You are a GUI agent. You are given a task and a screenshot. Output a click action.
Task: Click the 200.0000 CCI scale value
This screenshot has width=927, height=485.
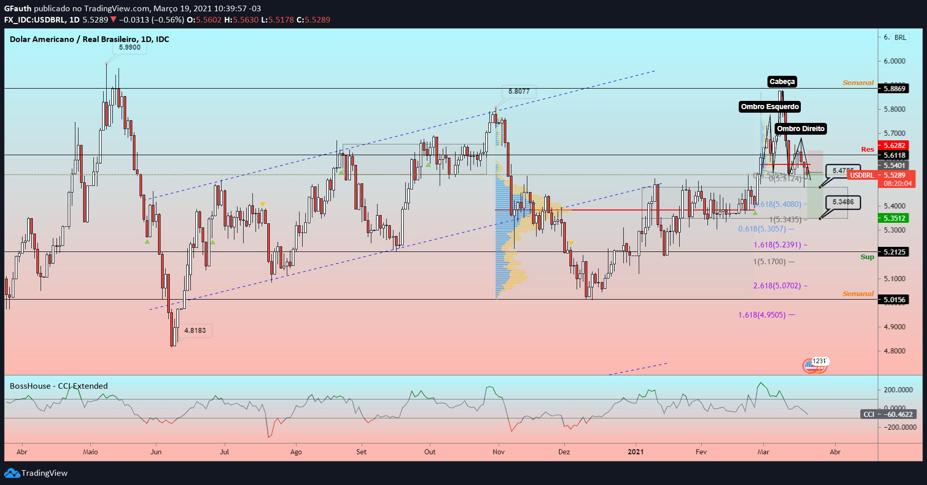[898, 390]
